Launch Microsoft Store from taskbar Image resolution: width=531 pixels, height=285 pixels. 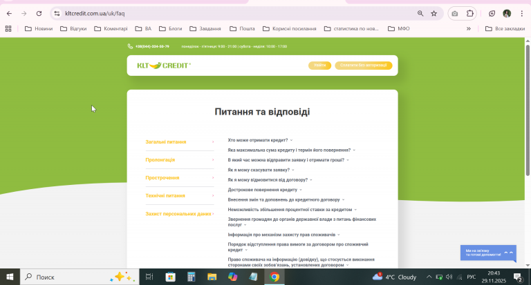[x=170, y=277]
